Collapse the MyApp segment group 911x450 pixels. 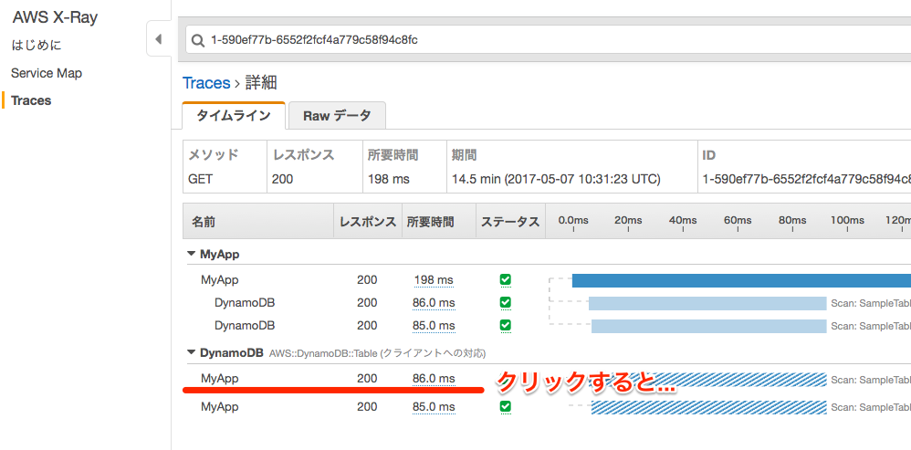coord(191,254)
